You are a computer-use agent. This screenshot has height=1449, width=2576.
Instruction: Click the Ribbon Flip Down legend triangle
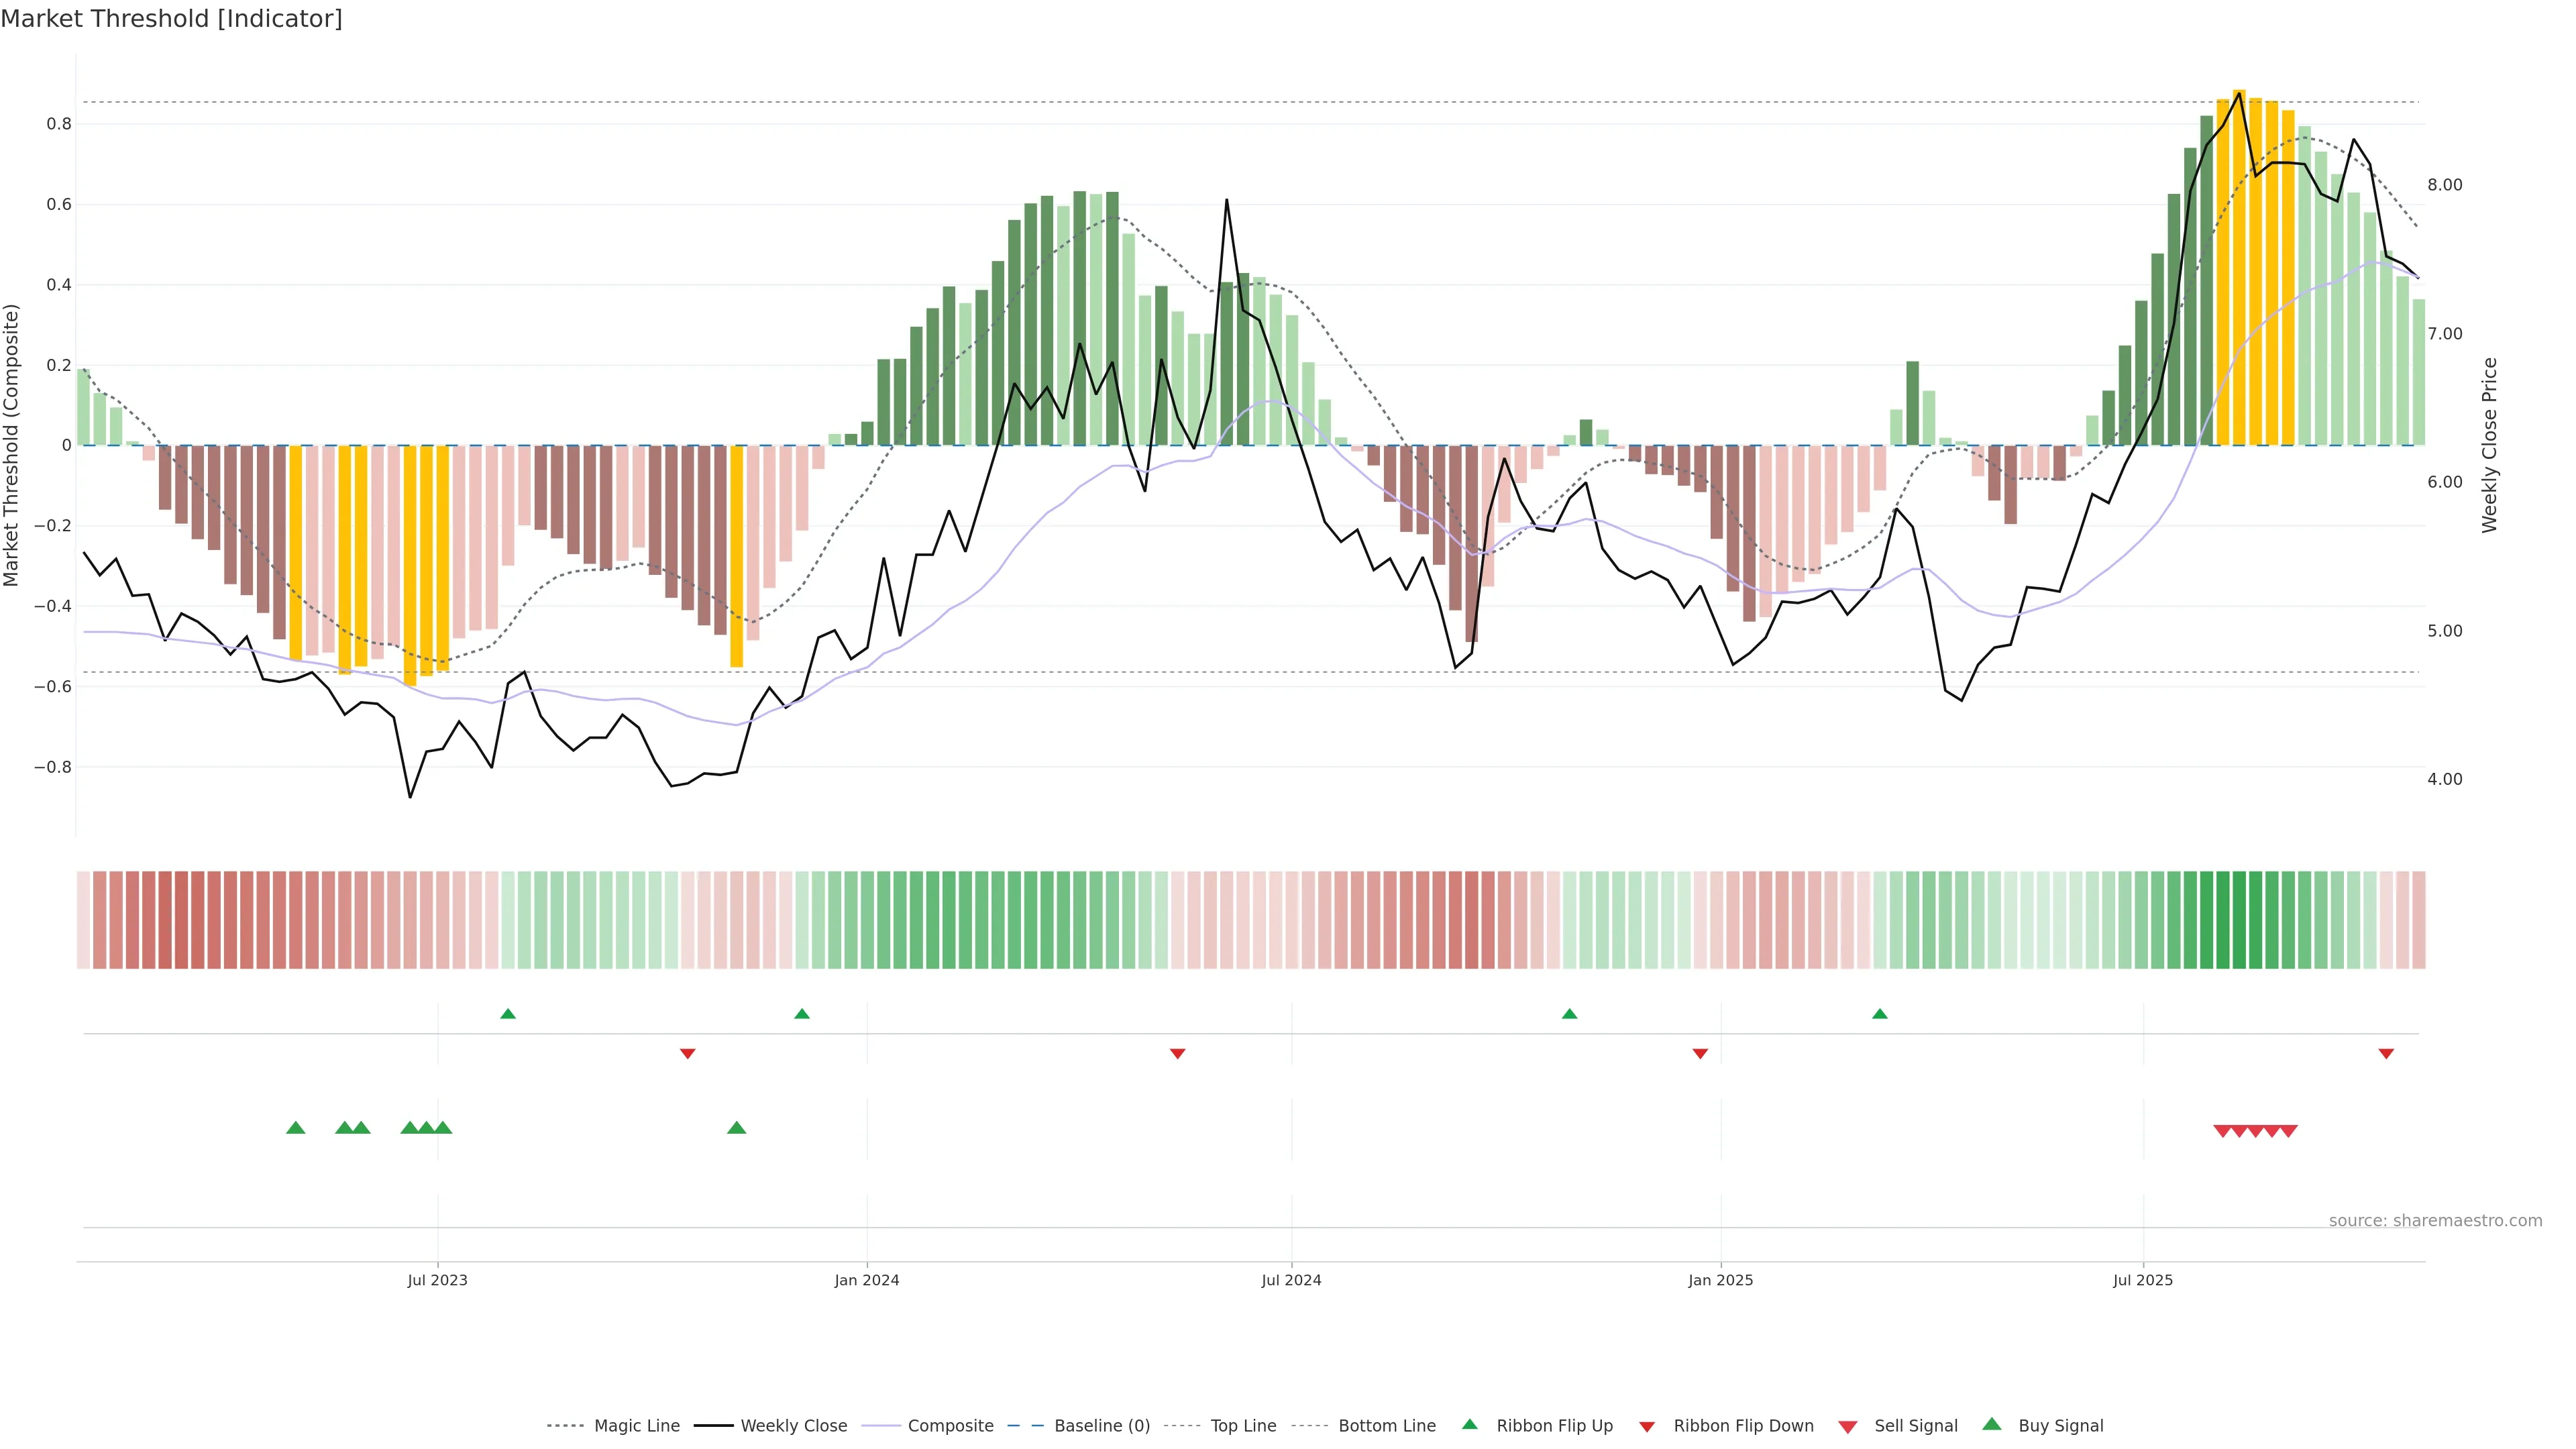(x=1647, y=1426)
